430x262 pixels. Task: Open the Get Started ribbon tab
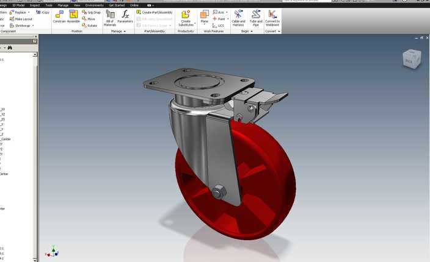click(117, 5)
